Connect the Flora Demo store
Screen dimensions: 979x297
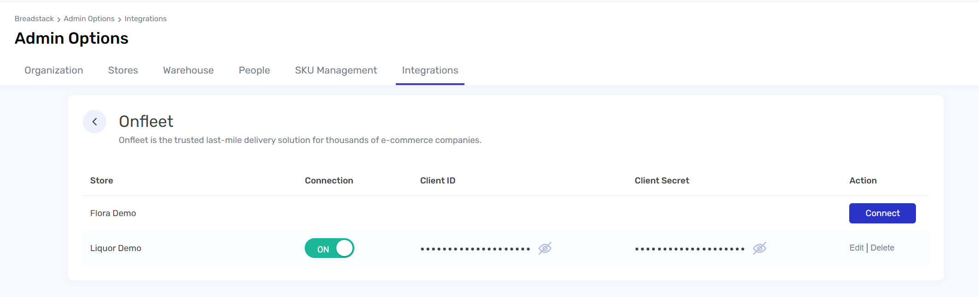pyautogui.click(x=882, y=213)
